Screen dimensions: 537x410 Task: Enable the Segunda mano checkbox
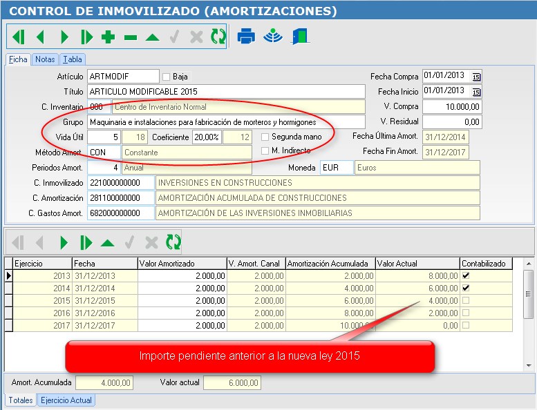[265, 137]
